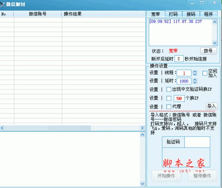
Task: Click the 线程 value field
Action: click(x=184, y=73)
